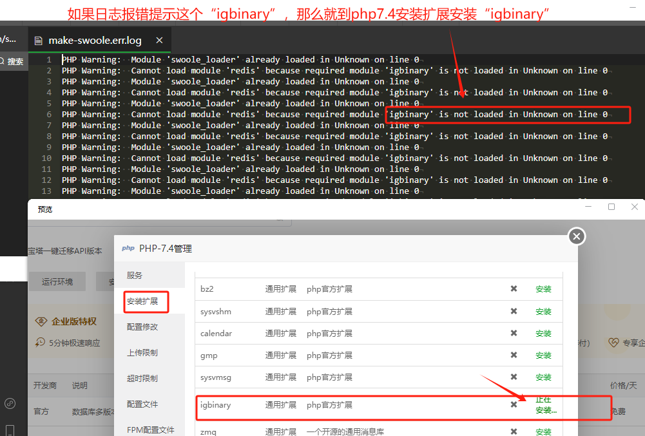Click the PHP logo in dialog header

click(x=128, y=249)
